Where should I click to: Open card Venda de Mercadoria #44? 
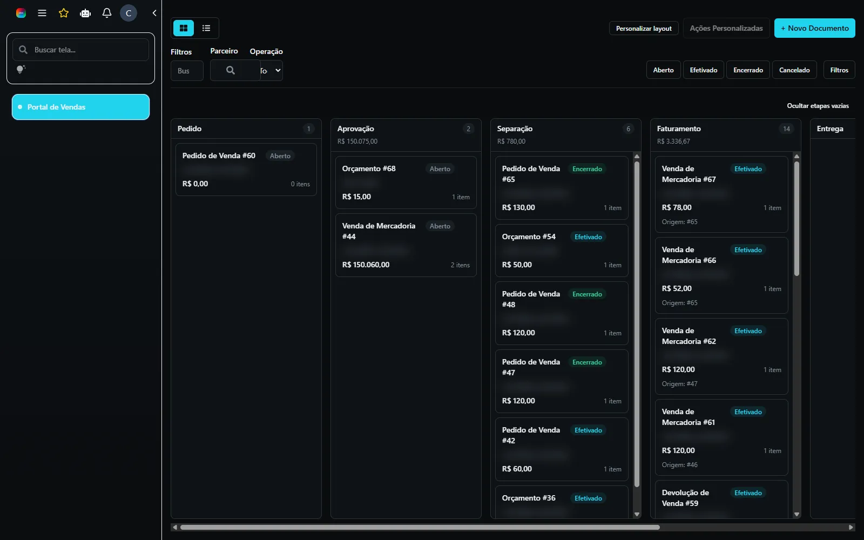point(406,245)
